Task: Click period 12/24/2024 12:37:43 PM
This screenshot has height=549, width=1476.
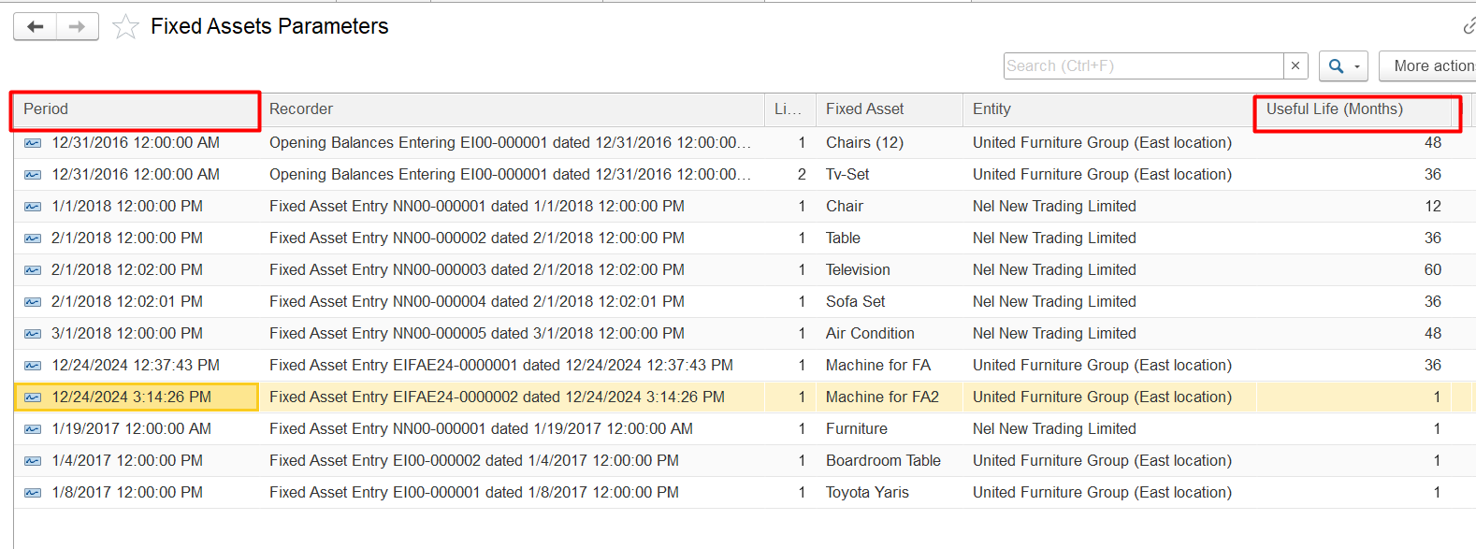Action: coord(136,366)
